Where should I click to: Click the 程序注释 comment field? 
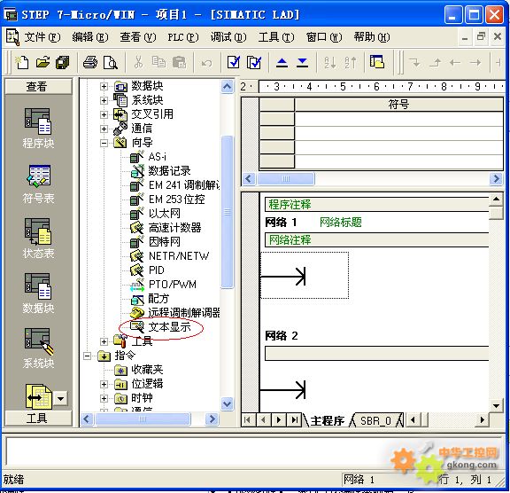coord(376,204)
